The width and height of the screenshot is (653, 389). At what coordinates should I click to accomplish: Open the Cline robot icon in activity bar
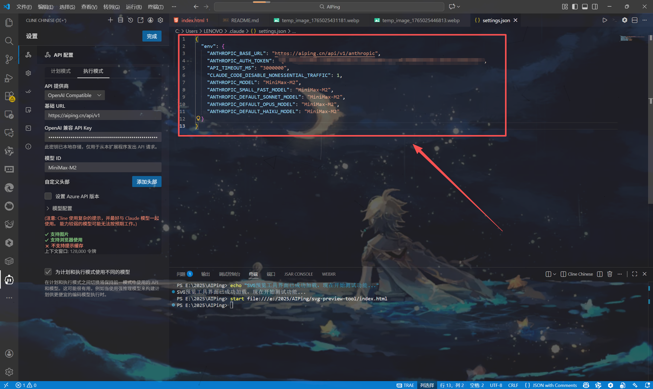tap(9, 279)
